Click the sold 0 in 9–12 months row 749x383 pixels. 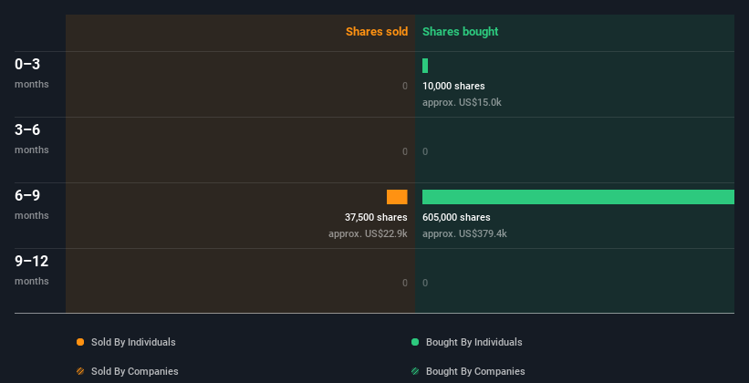click(x=405, y=283)
